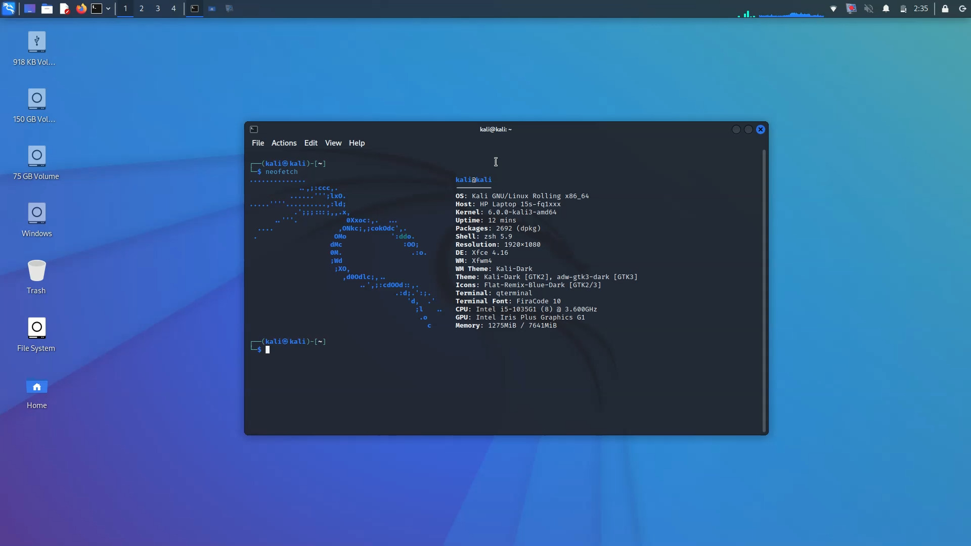Open the terminal launcher dropdown arrow
The image size is (971, 546).
click(x=108, y=8)
